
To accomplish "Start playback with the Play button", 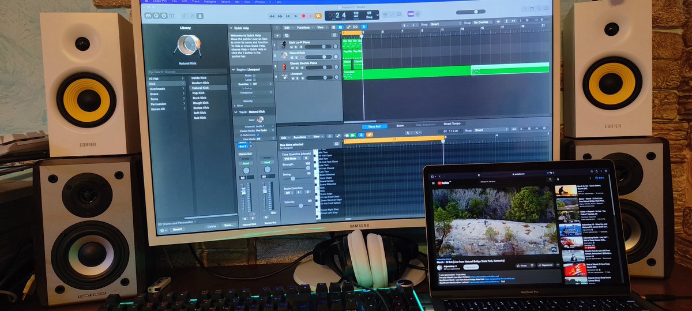I will click(x=296, y=16).
